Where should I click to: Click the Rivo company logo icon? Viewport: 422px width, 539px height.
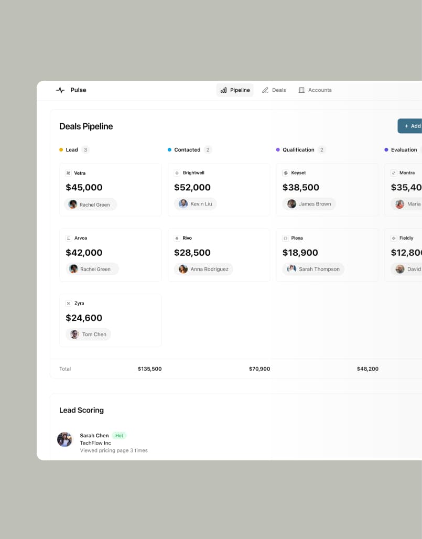(x=177, y=238)
